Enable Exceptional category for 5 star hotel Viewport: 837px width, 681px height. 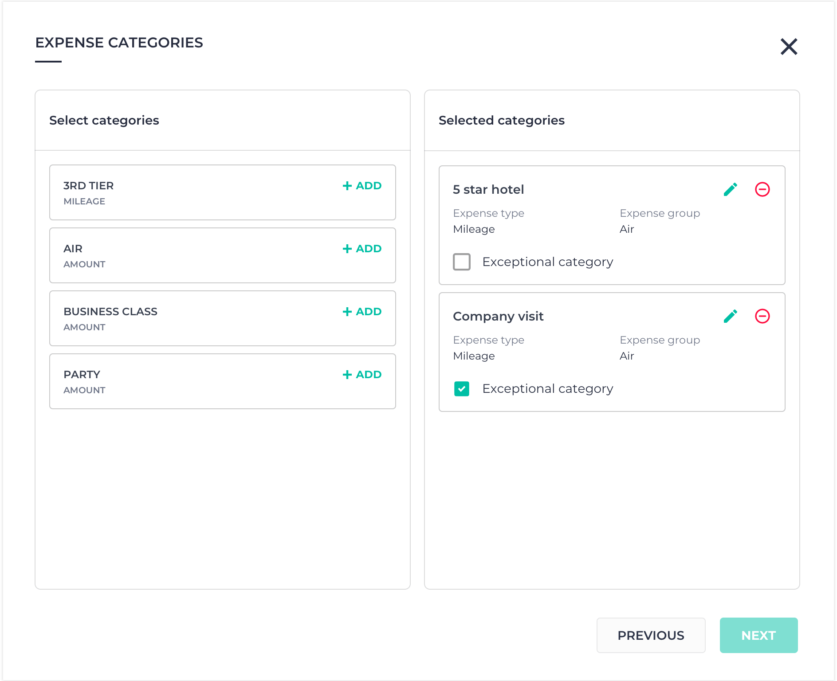pyautogui.click(x=462, y=262)
